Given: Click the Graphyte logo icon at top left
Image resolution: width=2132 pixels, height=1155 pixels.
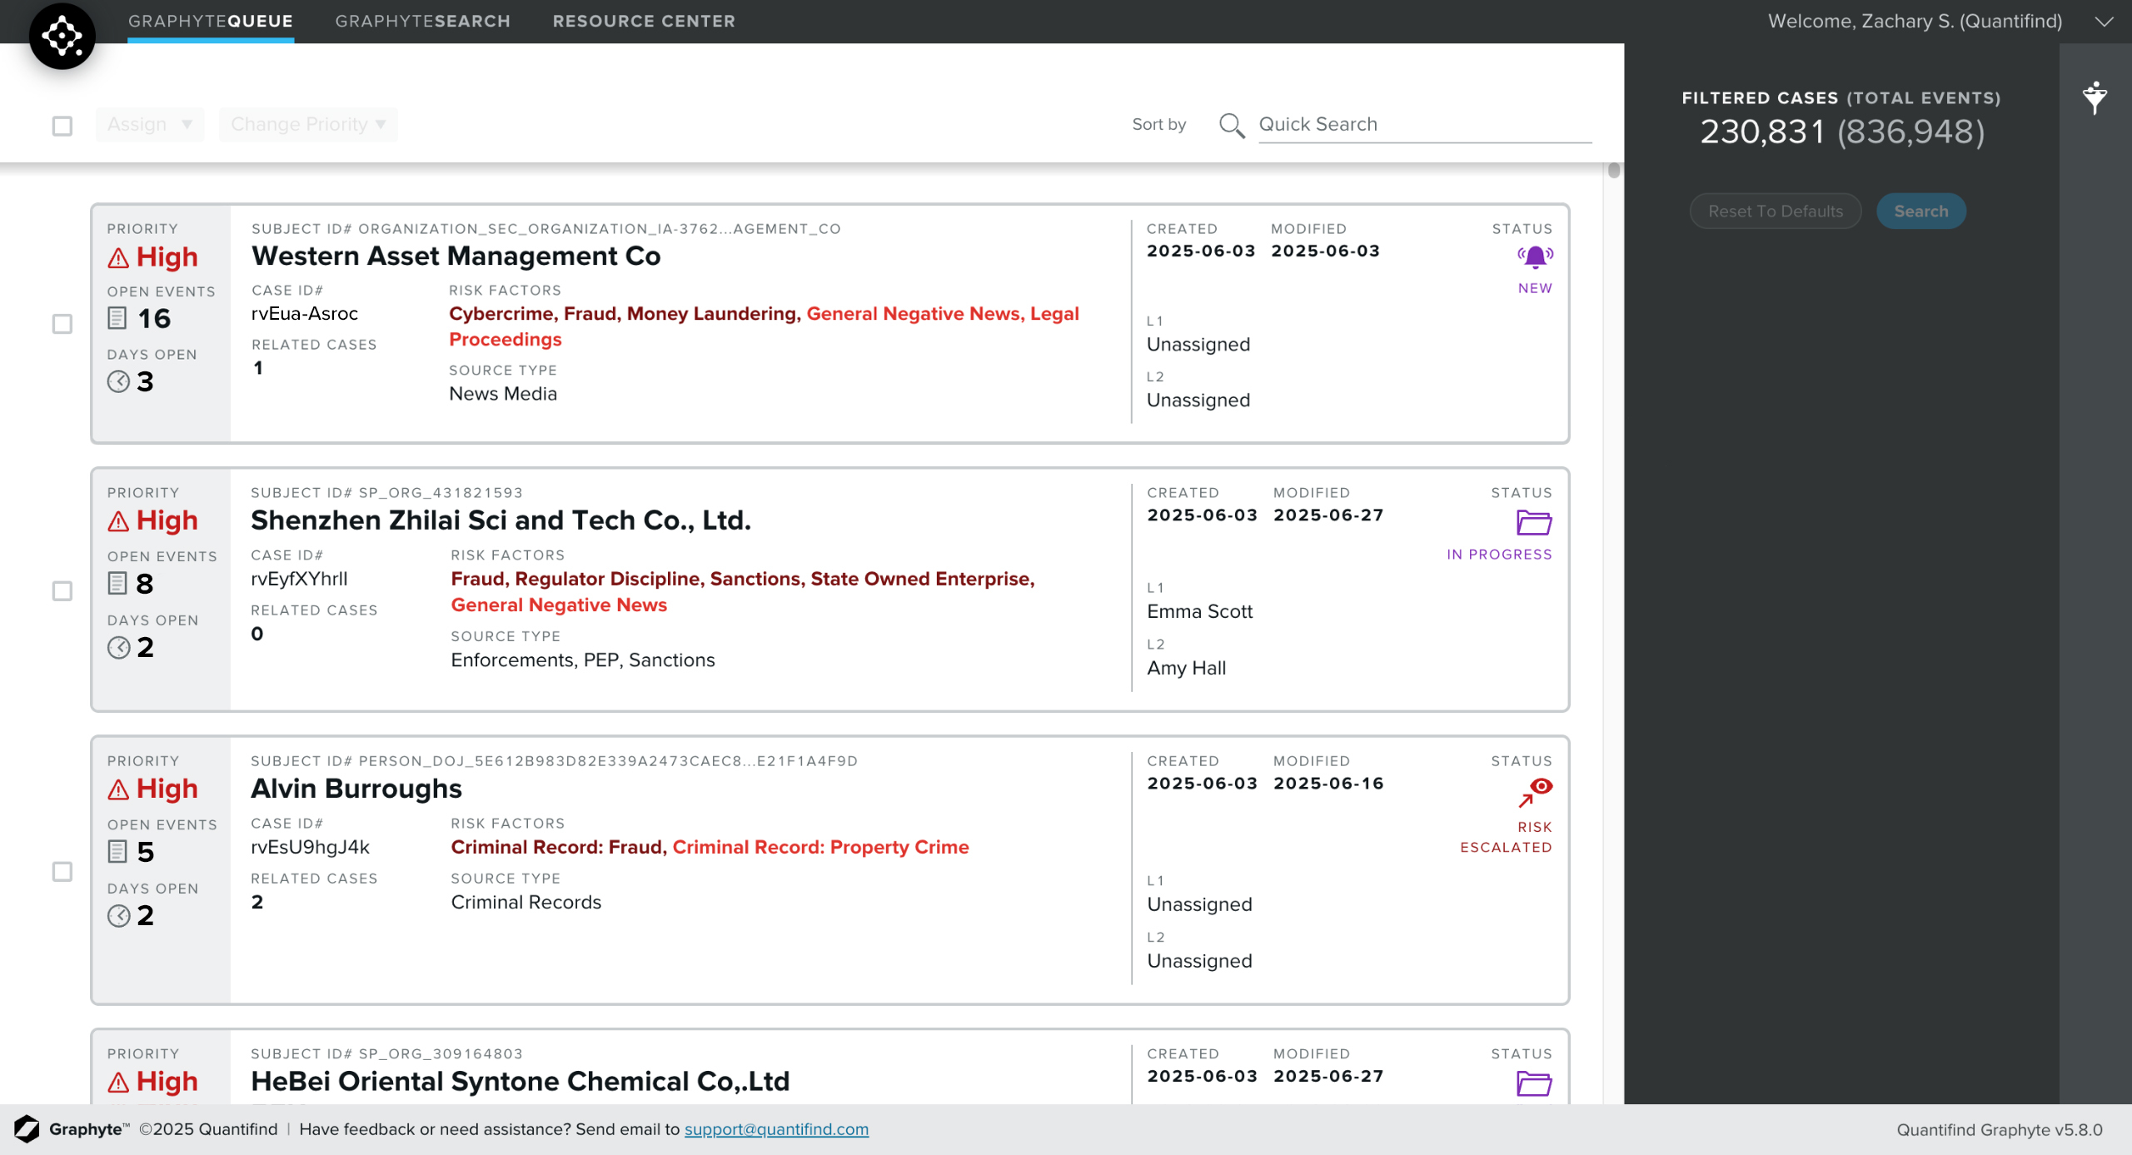Looking at the screenshot, I should (x=62, y=36).
